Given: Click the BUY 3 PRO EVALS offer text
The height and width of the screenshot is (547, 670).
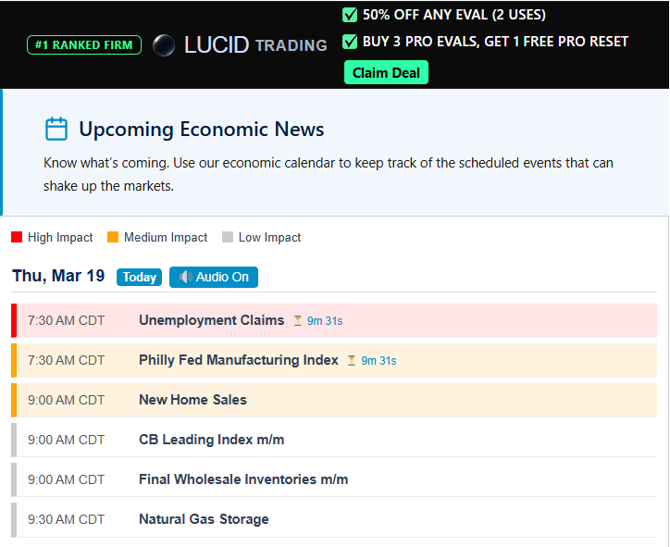Looking at the screenshot, I should click(496, 42).
